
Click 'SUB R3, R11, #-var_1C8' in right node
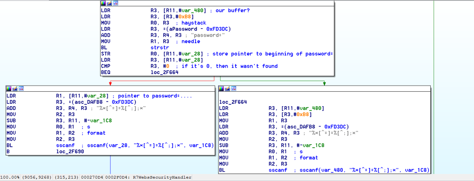(x=272, y=145)
